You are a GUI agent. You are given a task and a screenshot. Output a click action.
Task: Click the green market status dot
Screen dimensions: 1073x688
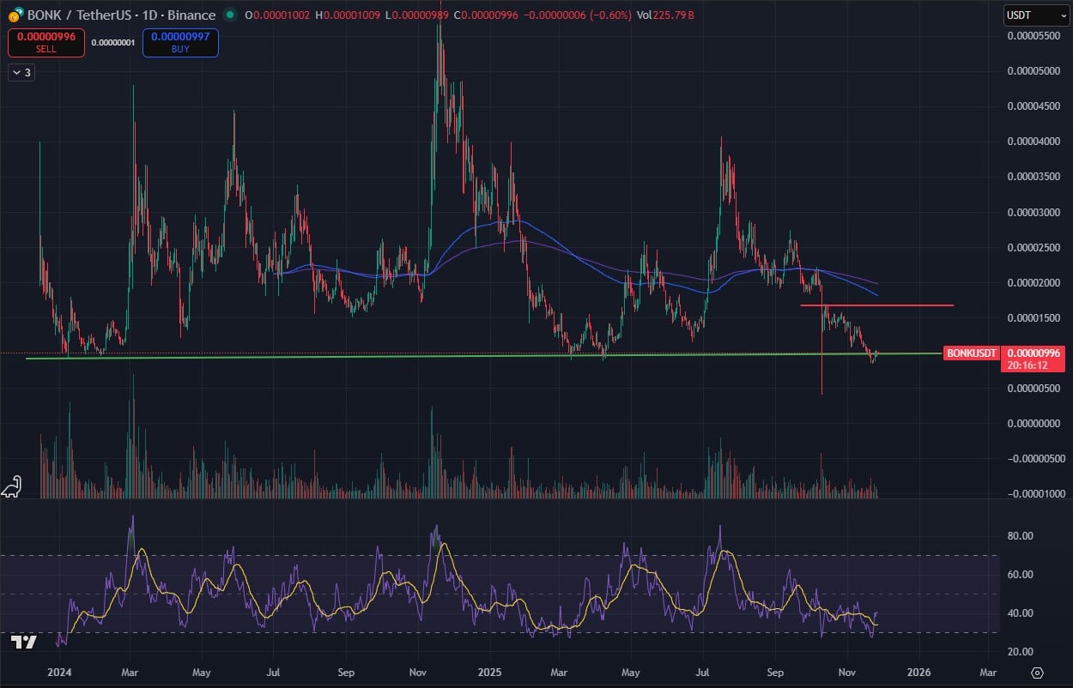(229, 15)
